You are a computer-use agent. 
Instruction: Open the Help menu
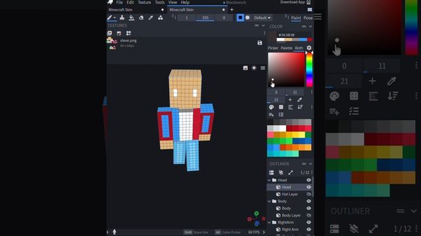click(x=185, y=3)
